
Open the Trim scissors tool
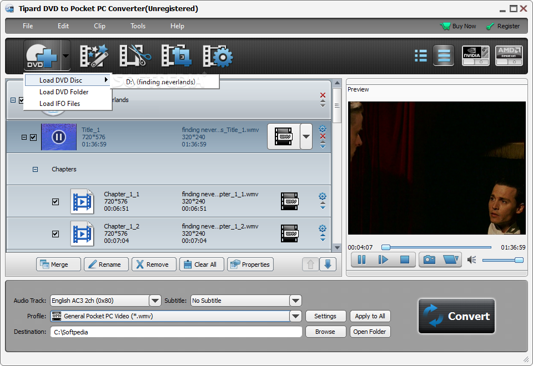(135, 55)
